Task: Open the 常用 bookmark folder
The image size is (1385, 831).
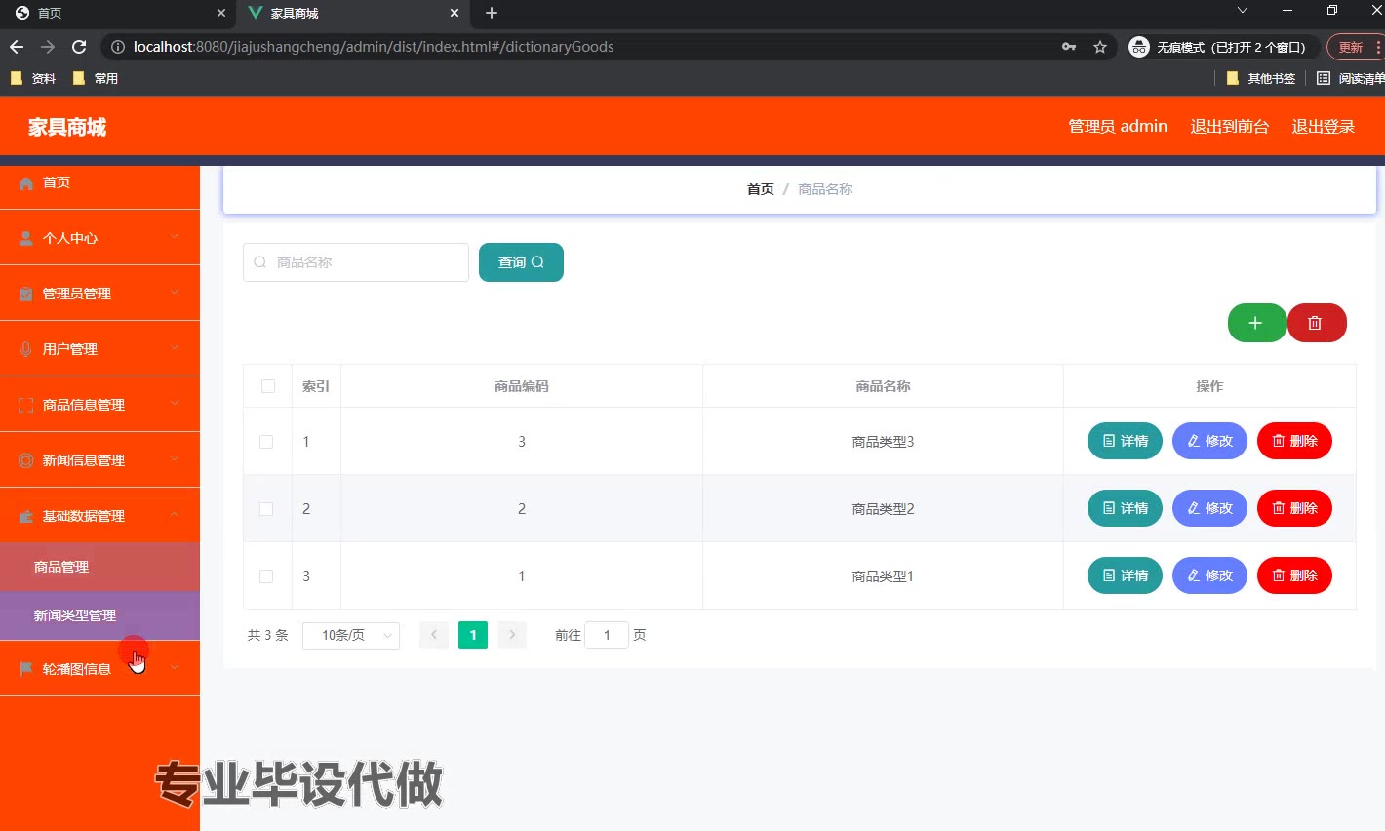Action: tap(95, 78)
